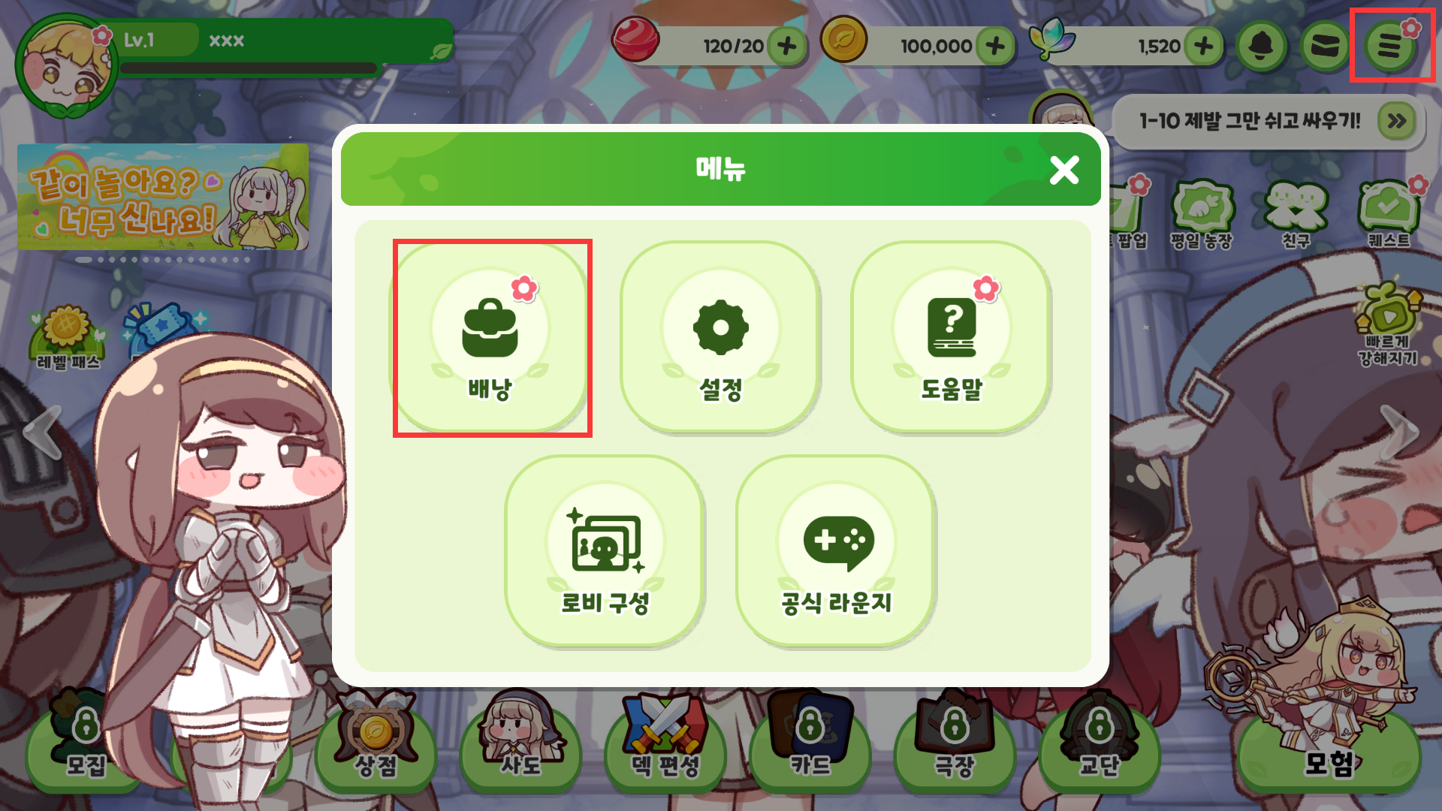Open the 설정 settings gear option

coord(720,338)
